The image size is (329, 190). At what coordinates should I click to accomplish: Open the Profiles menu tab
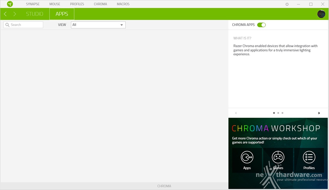click(x=77, y=4)
